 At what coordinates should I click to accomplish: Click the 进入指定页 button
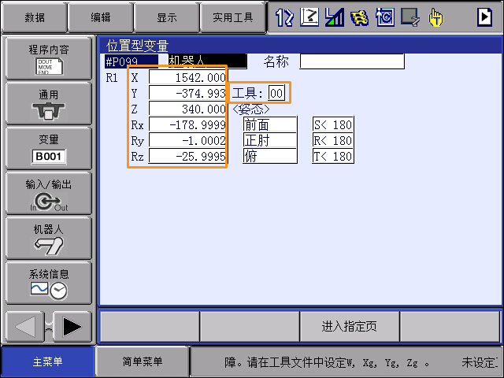tap(350, 326)
